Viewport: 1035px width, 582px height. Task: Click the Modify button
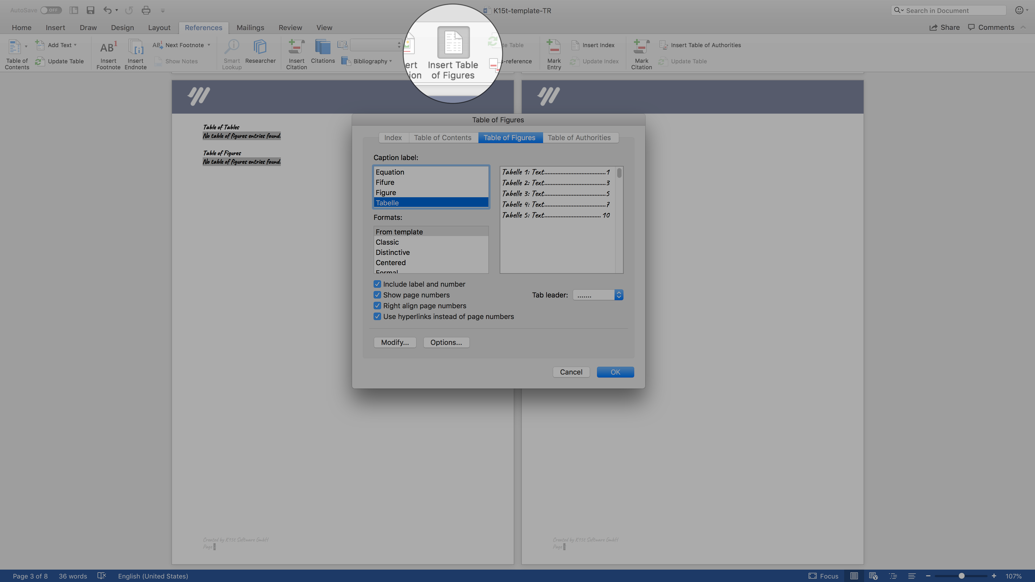coord(395,342)
